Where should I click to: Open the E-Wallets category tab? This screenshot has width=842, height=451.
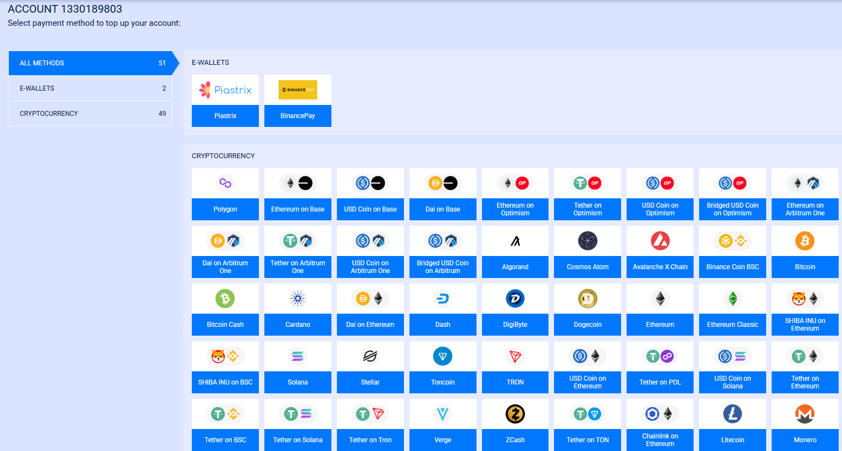[90, 88]
